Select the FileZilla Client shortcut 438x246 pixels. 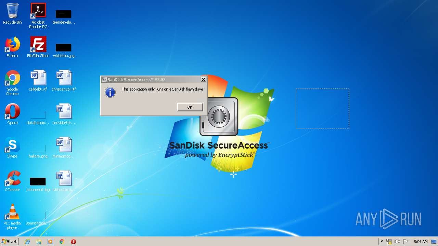click(38, 47)
